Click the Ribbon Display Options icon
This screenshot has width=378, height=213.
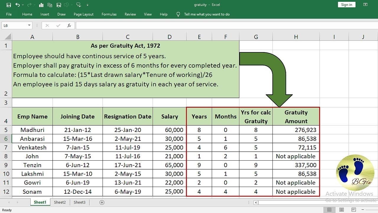tap(365, 5)
